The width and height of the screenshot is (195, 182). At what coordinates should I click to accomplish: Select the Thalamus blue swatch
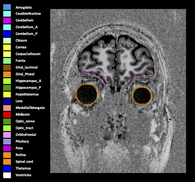(7, 168)
